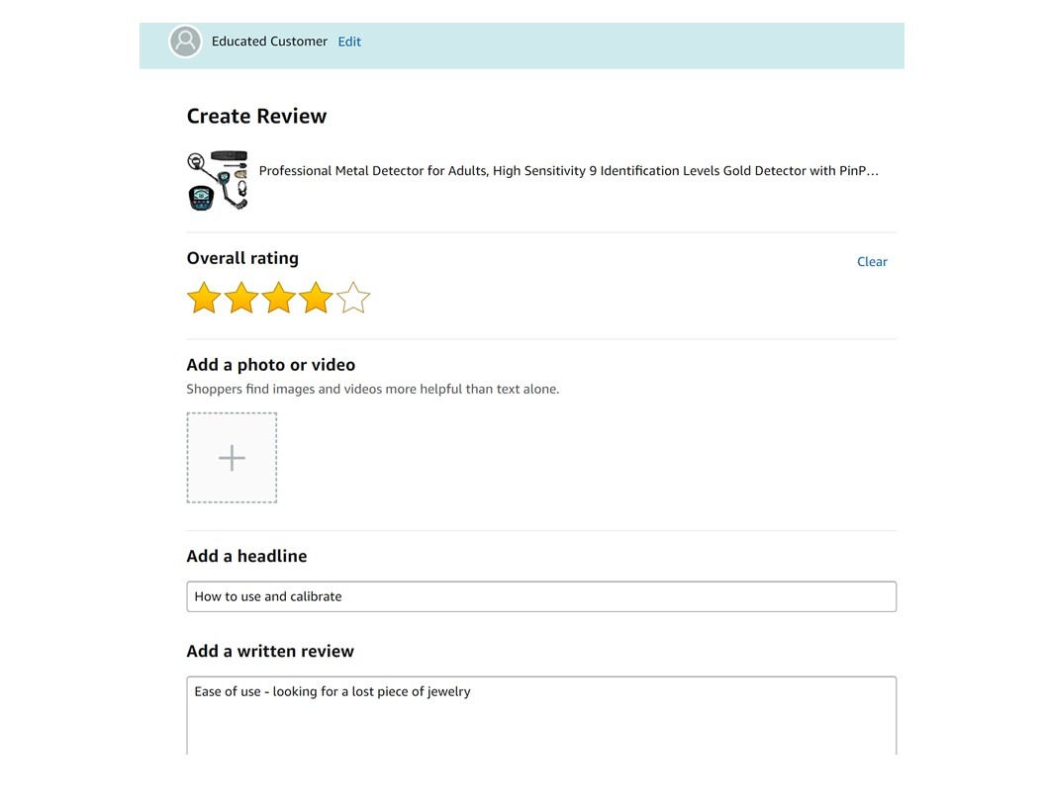Set rating to two stars
1045x807 pixels.
pos(241,298)
